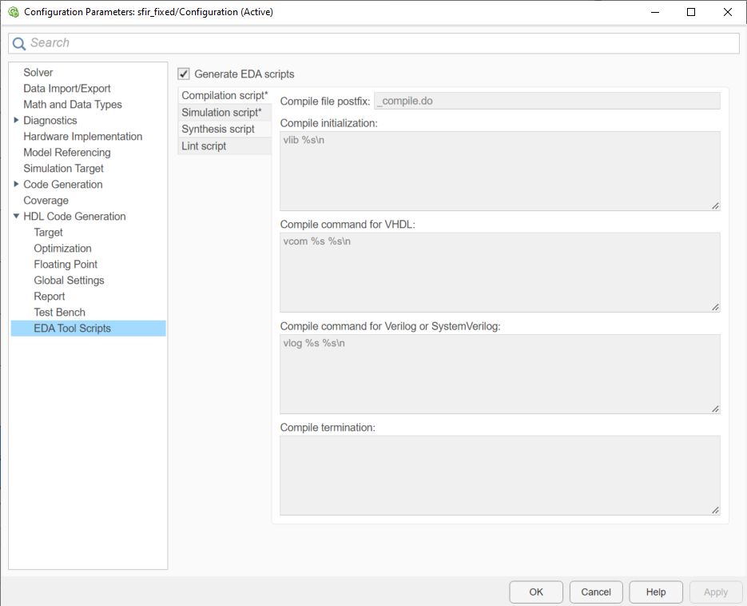The width and height of the screenshot is (747, 606).
Task: Open Help for configuration parameters
Action: (655, 592)
